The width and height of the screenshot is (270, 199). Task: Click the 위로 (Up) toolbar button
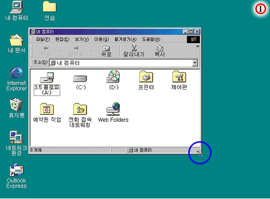(x=106, y=51)
